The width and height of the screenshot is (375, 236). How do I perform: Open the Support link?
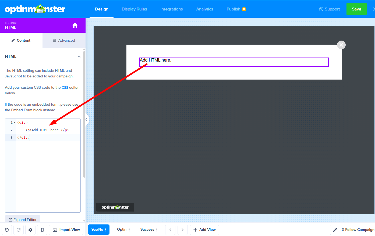click(x=330, y=9)
